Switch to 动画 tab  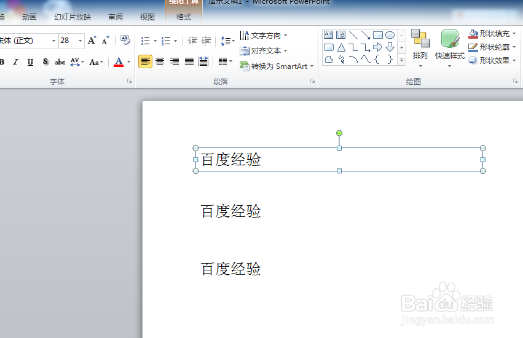29,17
